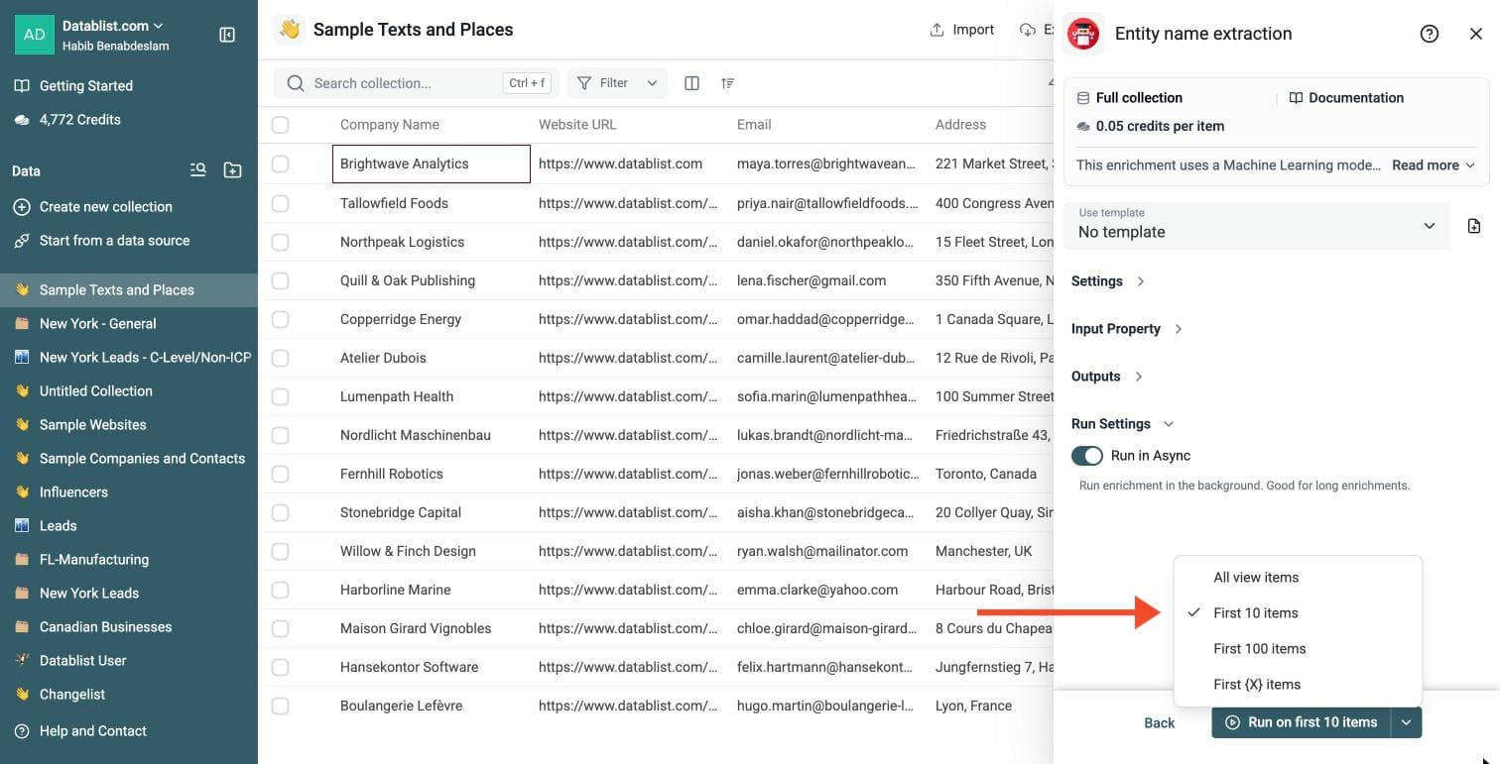Open the Documentation link

(x=1346, y=98)
